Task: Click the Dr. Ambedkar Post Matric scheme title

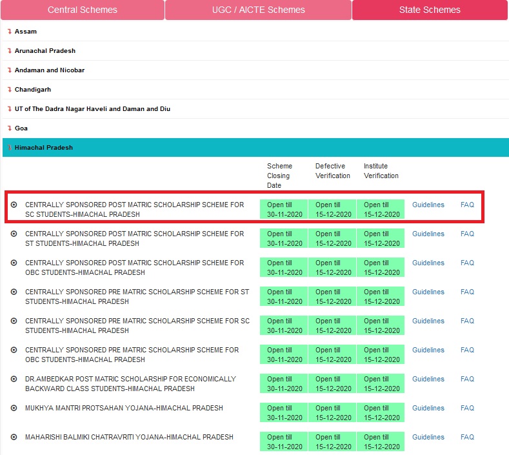Action: coord(130,384)
